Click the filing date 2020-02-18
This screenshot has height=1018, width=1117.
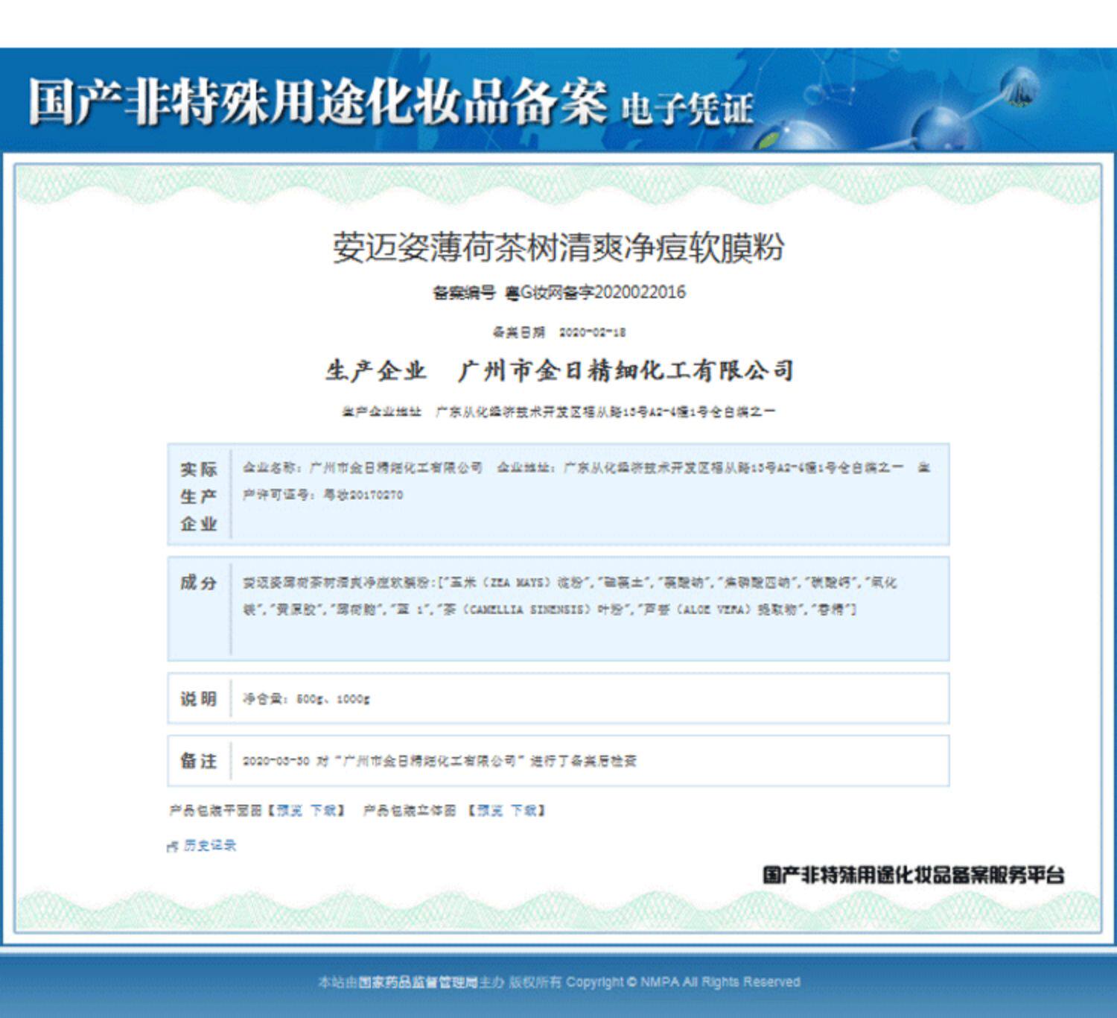pyautogui.click(x=592, y=332)
